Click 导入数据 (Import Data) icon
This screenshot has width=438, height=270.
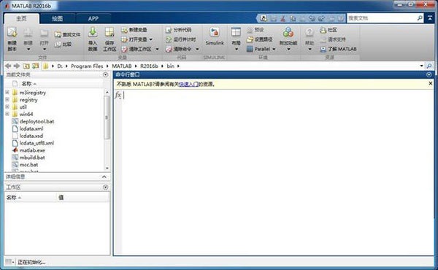93,33
